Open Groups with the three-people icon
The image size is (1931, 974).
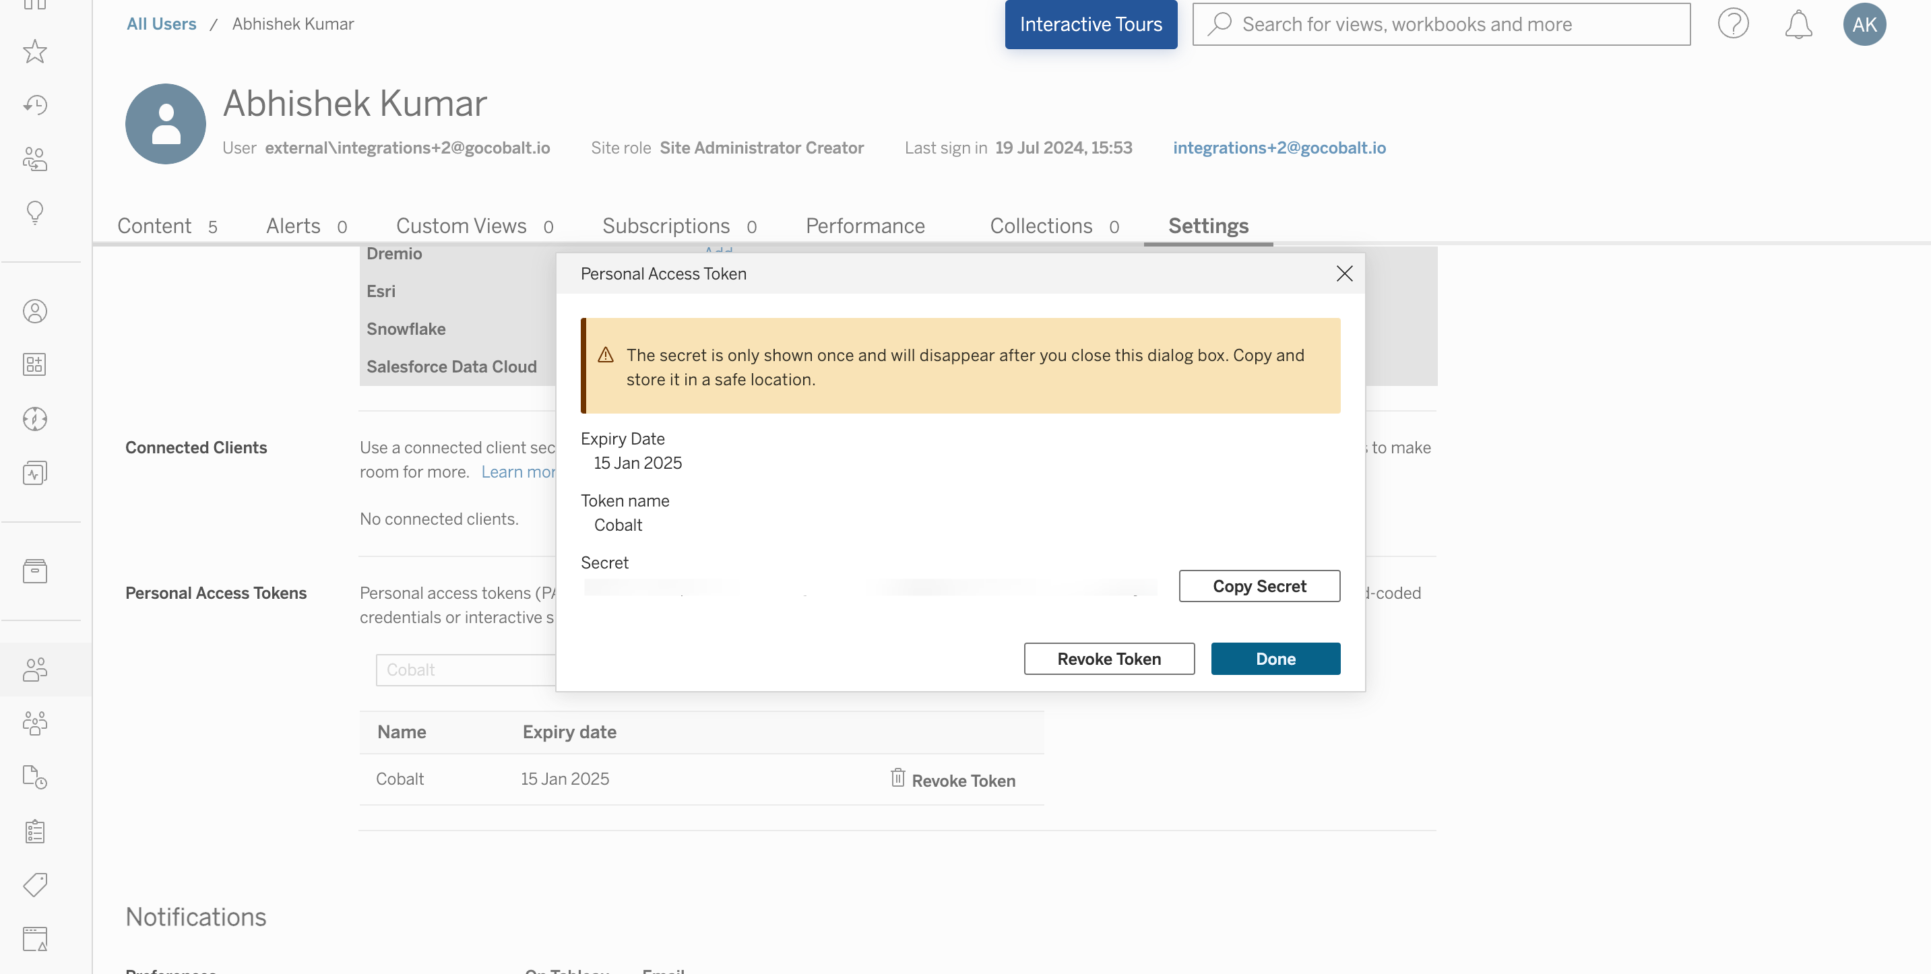pos(34,723)
